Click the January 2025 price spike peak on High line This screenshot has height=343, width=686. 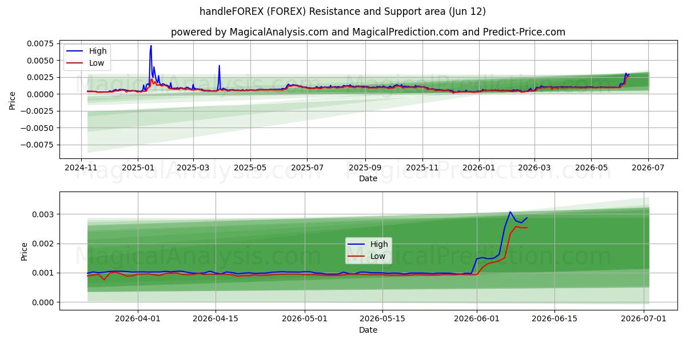coord(151,46)
